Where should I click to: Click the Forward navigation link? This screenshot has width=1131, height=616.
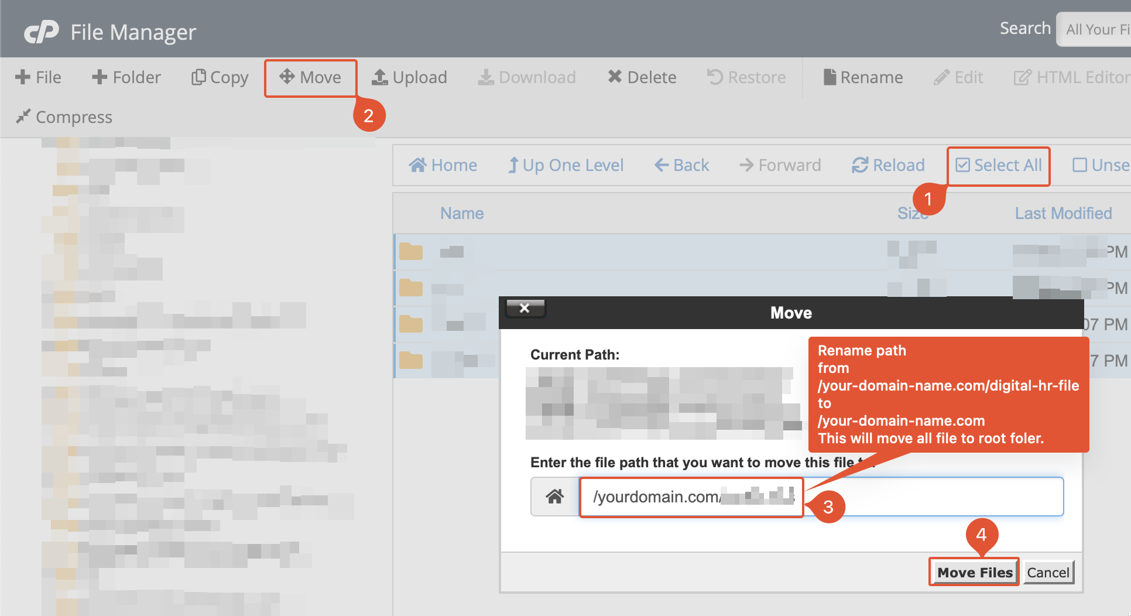point(780,165)
